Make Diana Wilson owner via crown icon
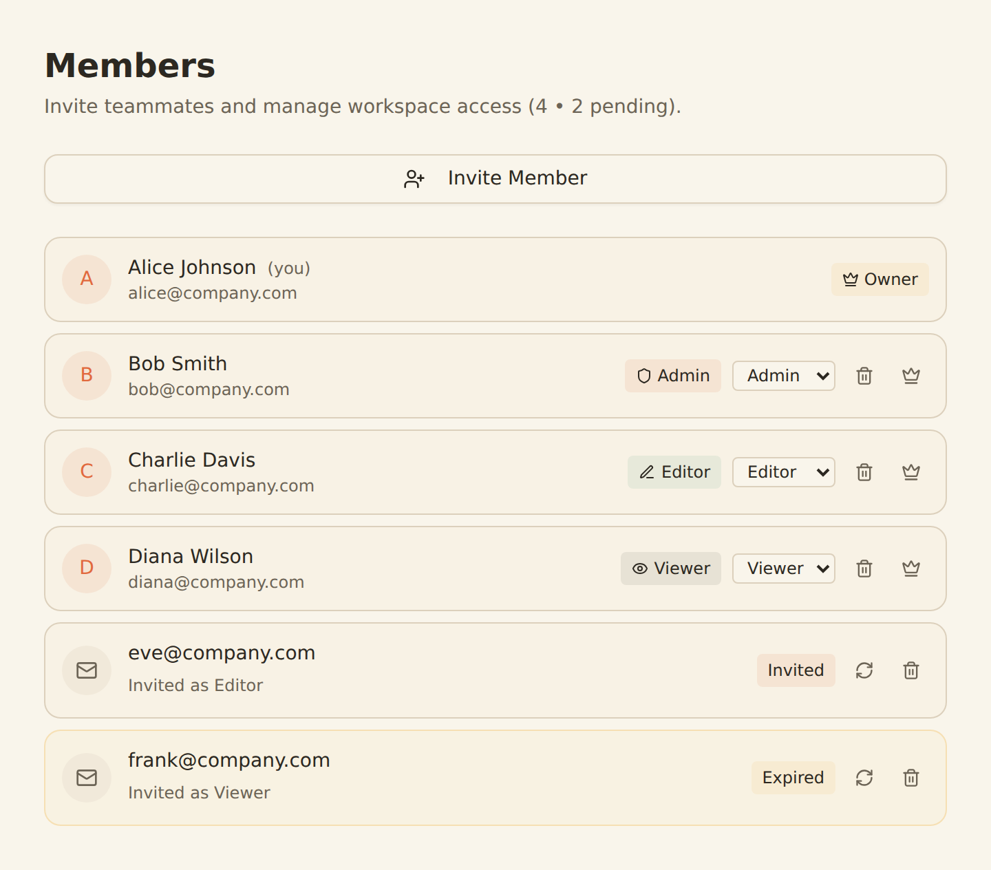Image resolution: width=991 pixels, height=870 pixels. [911, 569]
